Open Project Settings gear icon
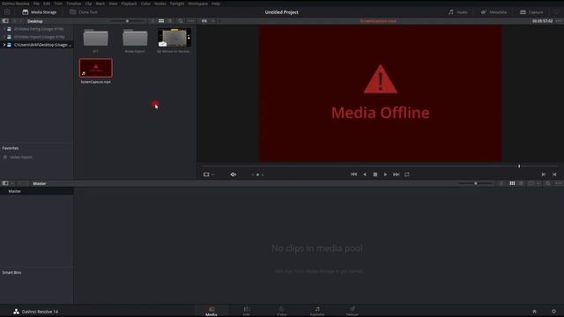Screen dimensions: 564x317 pyautogui.click(x=554, y=312)
